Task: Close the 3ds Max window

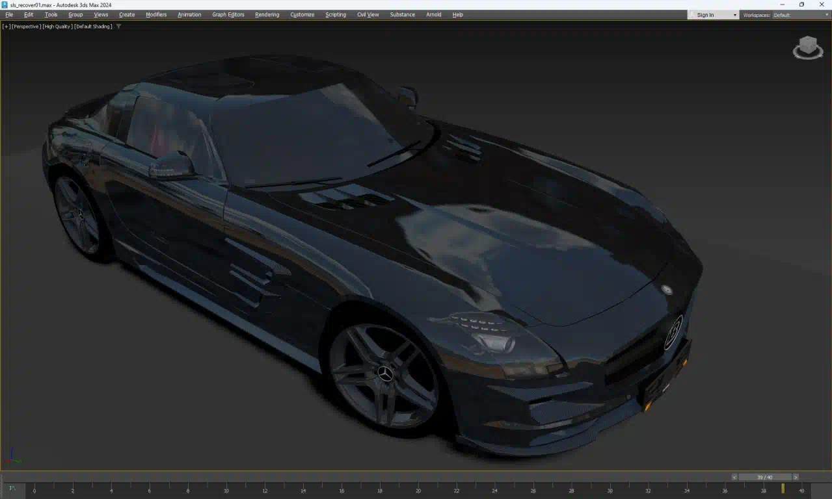Action: pyautogui.click(x=822, y=5)
